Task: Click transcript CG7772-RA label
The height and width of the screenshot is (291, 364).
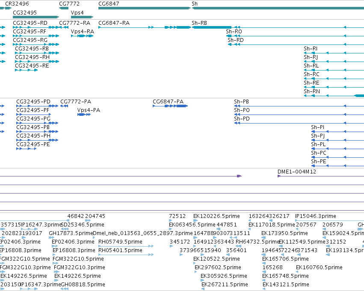Action: point(75,23)
